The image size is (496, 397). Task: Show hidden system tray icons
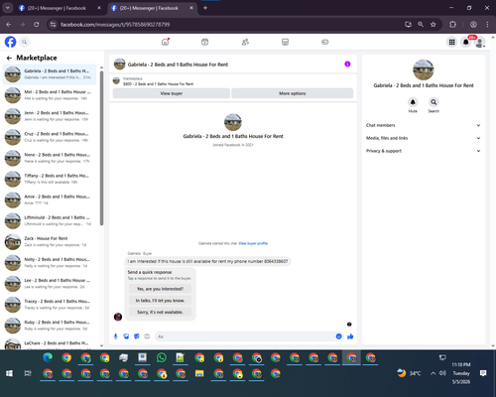point(433,373)
